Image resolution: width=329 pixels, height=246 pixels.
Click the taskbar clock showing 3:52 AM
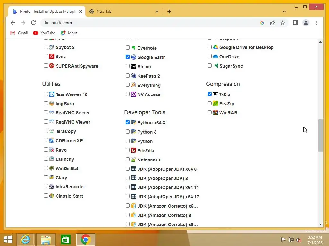coord(315,237)
